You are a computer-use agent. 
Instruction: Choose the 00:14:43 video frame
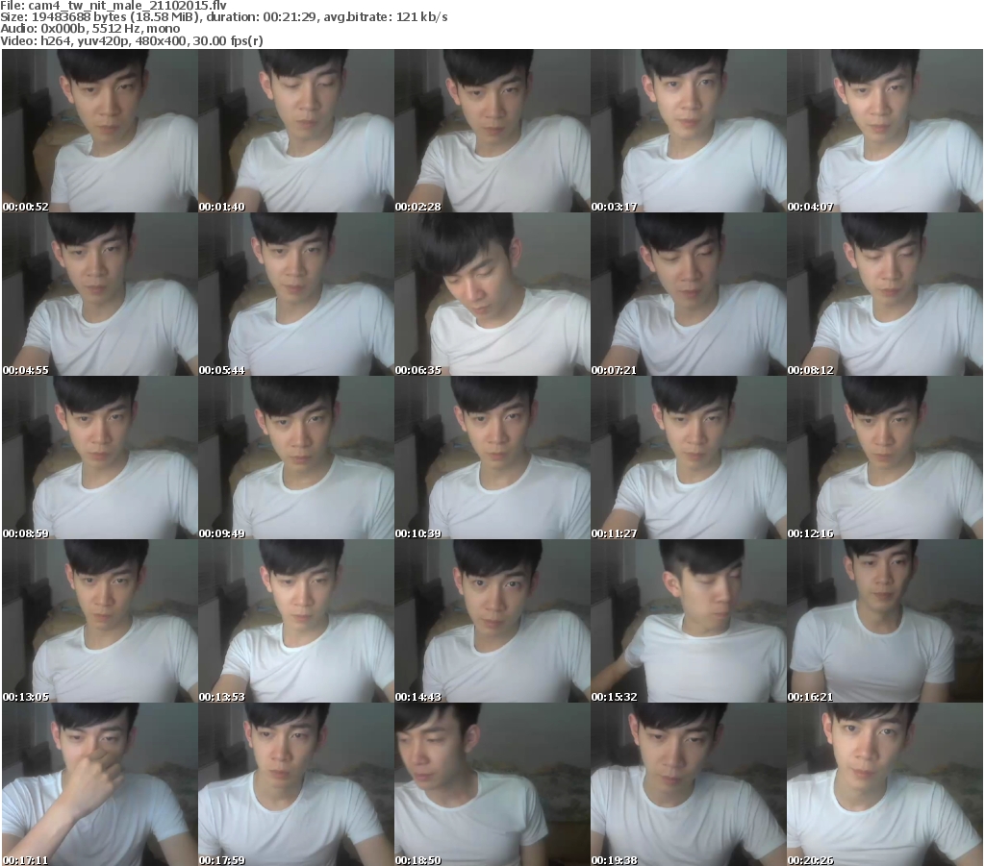coord(492,621)
